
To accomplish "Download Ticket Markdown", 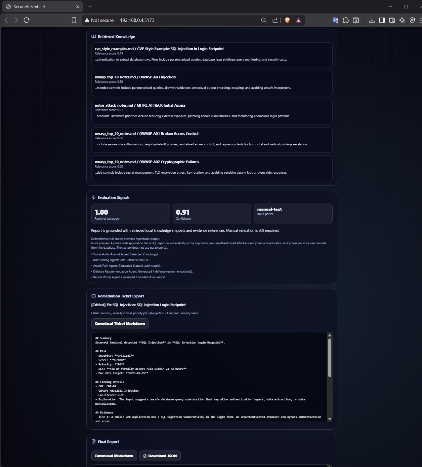I will pos(120,324).
